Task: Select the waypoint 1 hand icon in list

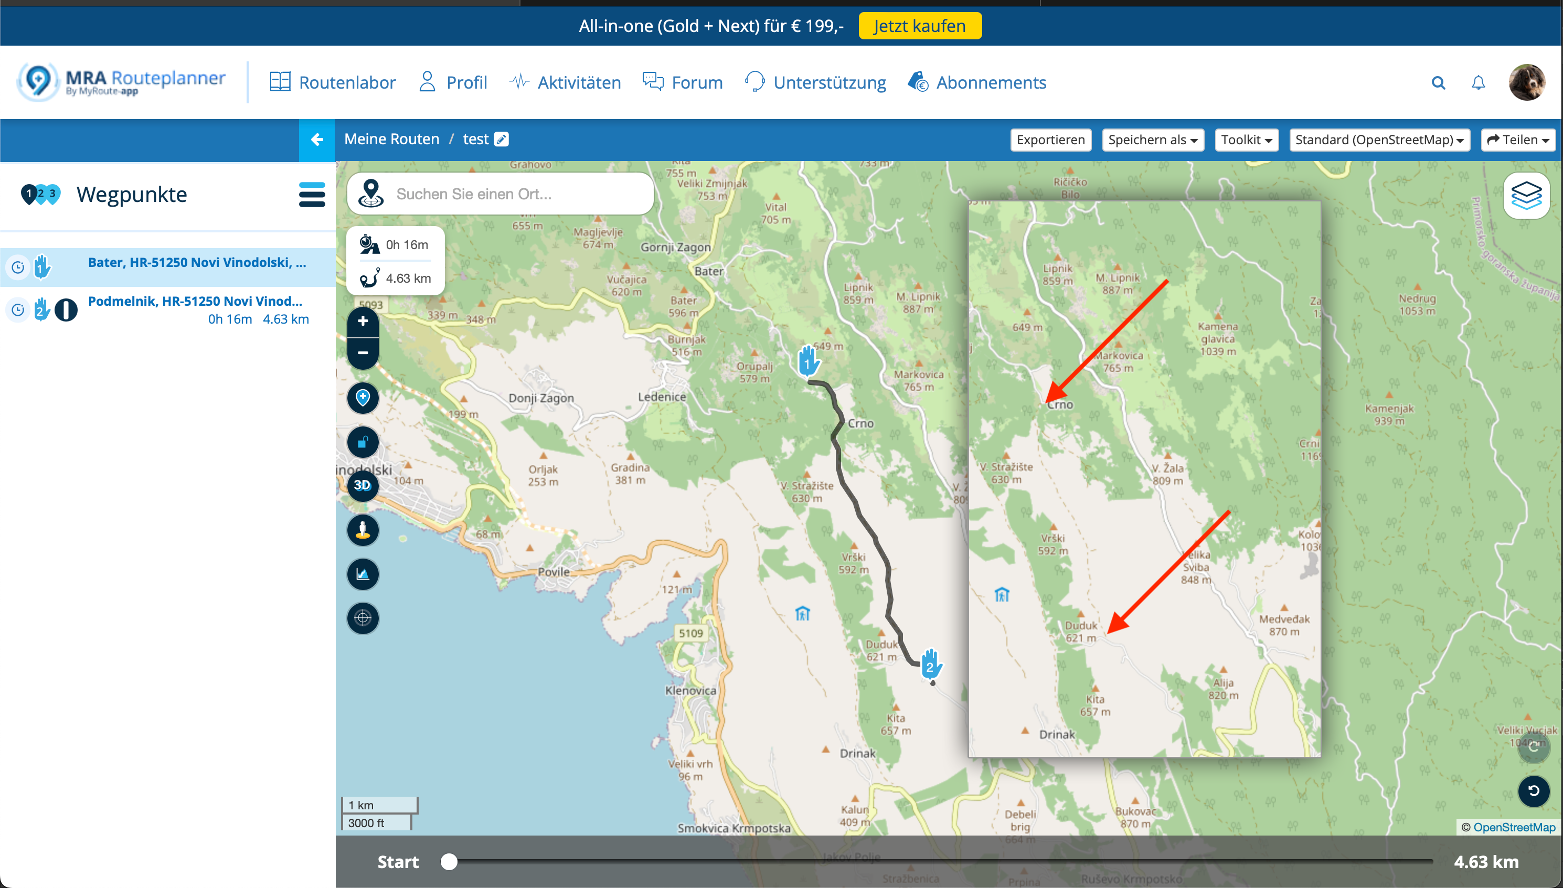Action: coord(41,266)
